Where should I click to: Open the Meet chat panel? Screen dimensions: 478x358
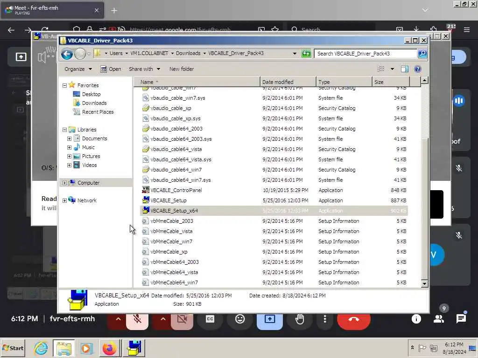click(461, 319)
